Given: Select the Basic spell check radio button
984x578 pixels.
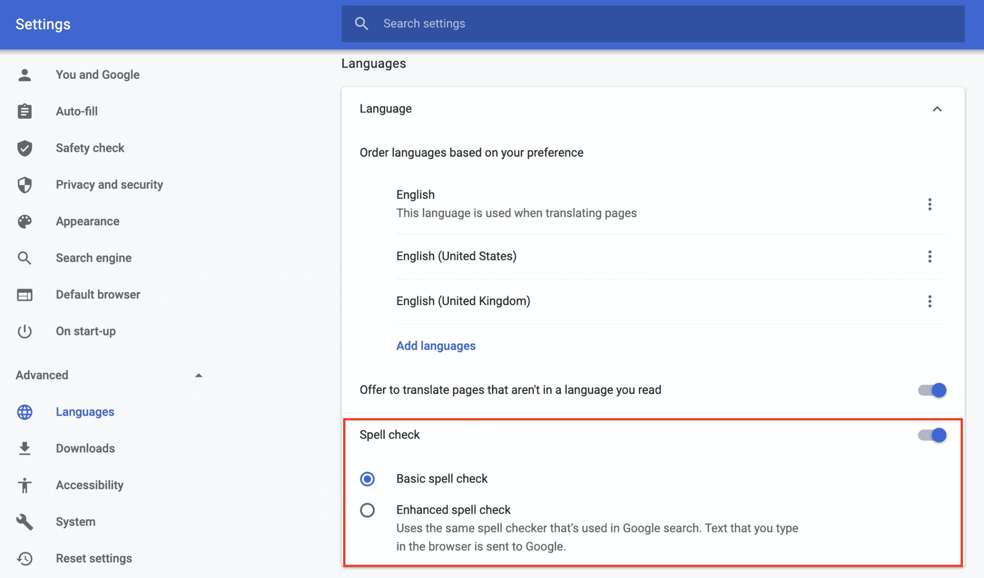Looking at the screenshot, I should (368, 479).
